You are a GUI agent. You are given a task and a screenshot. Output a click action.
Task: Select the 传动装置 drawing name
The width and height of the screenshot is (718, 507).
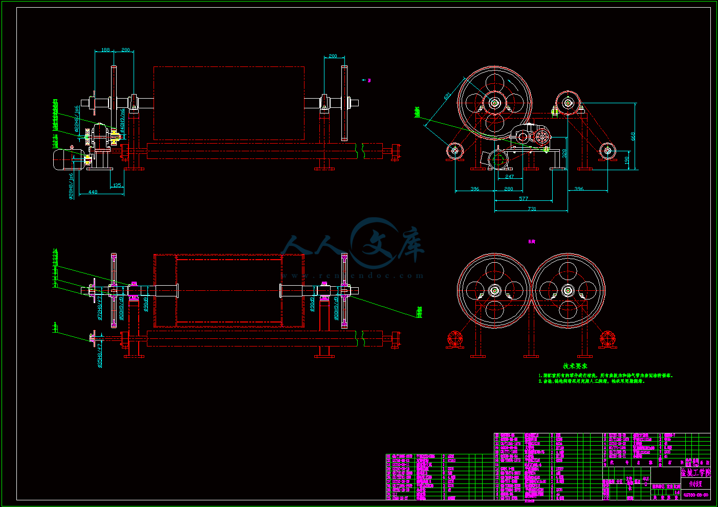(x=695, y=484)
